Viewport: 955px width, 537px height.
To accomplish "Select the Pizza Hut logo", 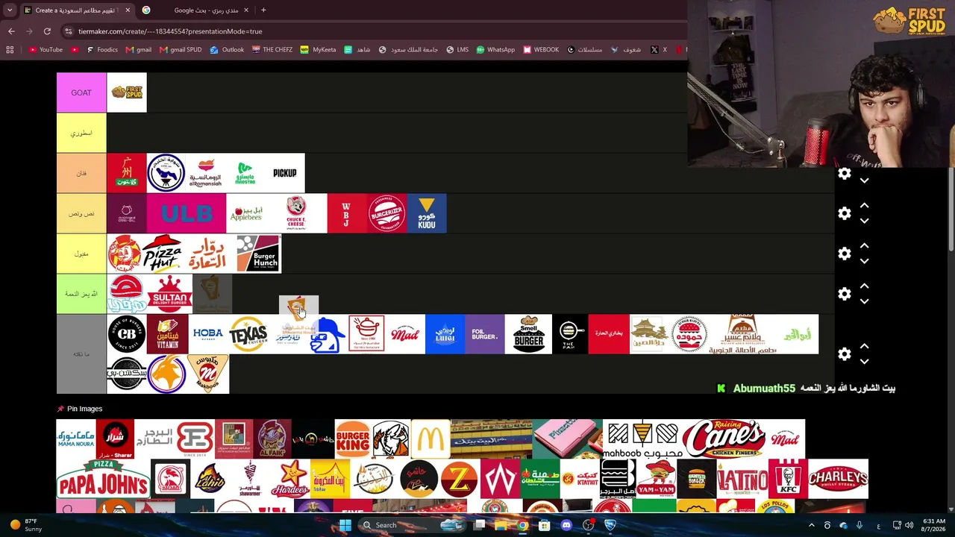I will tap(162, 254).
